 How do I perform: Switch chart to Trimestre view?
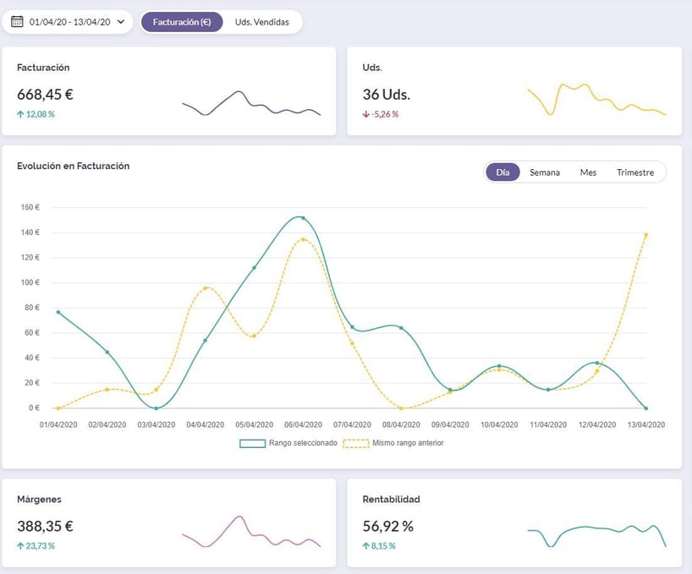(635, 172)
